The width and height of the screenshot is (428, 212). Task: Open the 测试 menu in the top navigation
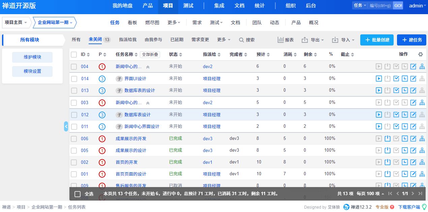point(188,6)
